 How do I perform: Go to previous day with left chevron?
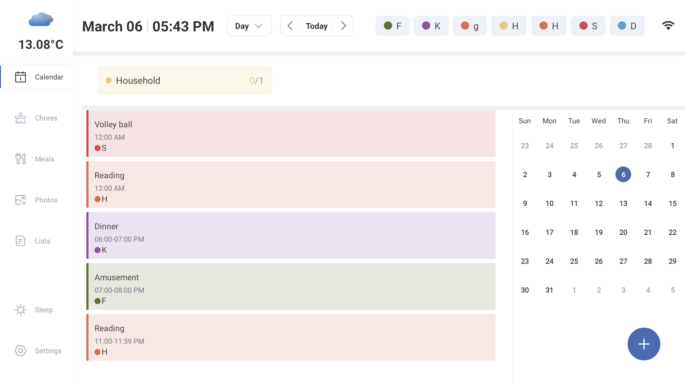pos(290,26)
